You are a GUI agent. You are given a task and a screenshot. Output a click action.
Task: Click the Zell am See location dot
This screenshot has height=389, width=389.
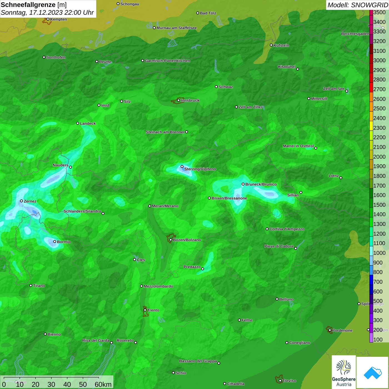pyautogui.click(x=346, y=91)
